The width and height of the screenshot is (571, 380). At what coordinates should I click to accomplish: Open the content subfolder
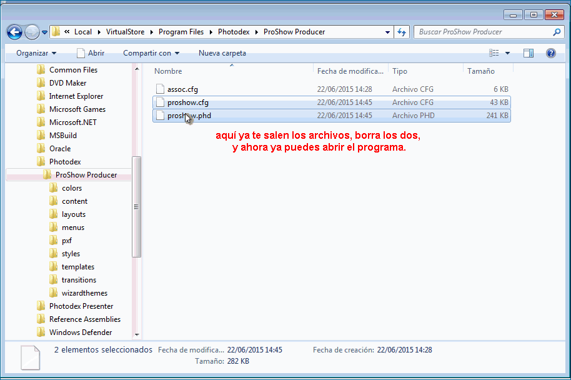[x=74, y=201]
